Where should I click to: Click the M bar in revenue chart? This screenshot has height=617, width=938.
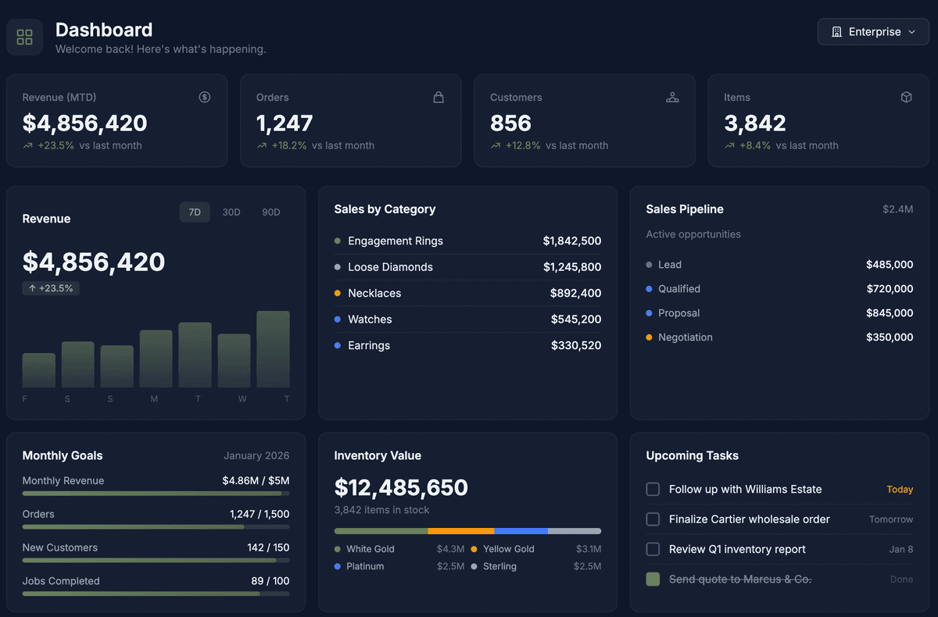tap(156, 358)
